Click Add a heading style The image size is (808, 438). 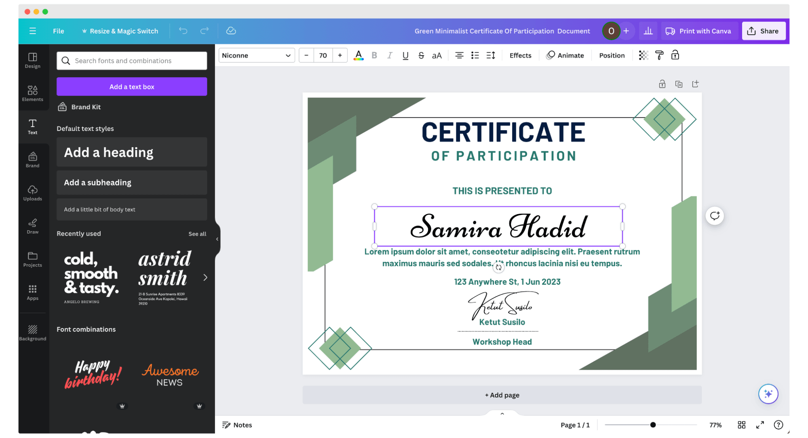click(132, 152)
